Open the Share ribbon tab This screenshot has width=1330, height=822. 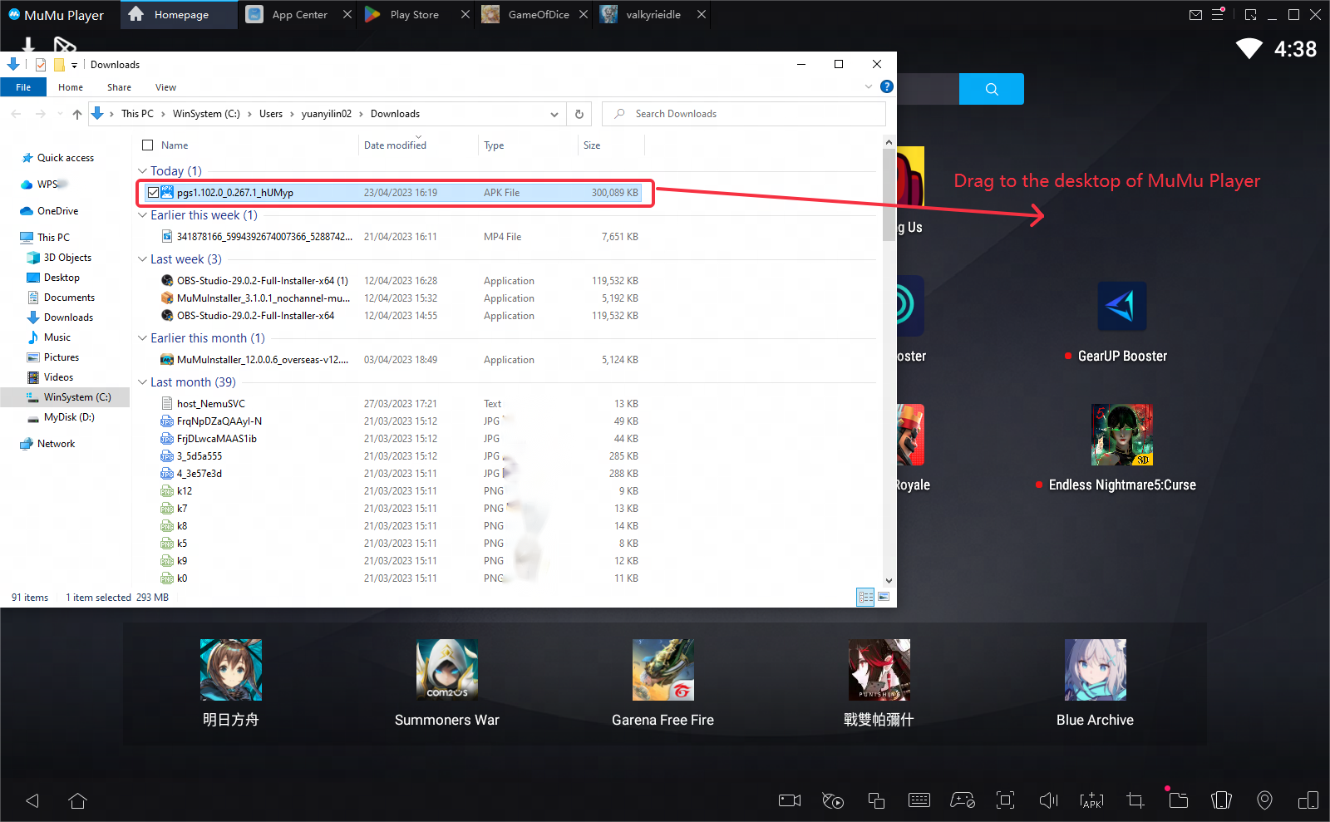119,87
